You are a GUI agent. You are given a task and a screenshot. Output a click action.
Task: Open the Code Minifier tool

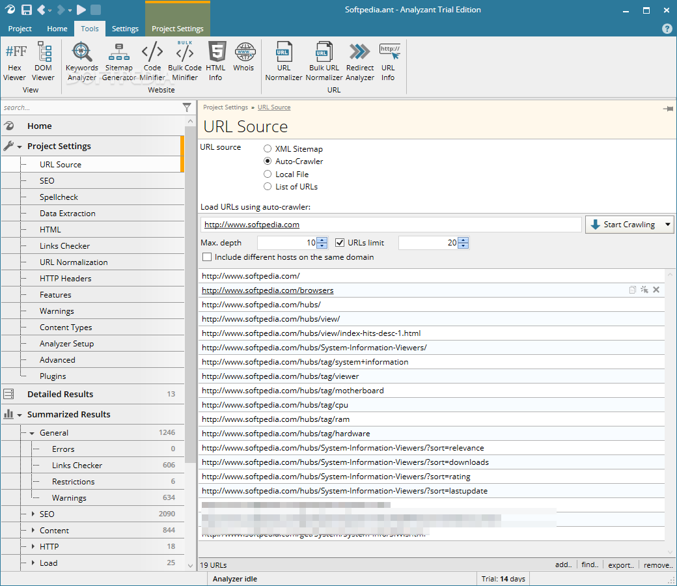pyautogui.click(x=152, y=62)
